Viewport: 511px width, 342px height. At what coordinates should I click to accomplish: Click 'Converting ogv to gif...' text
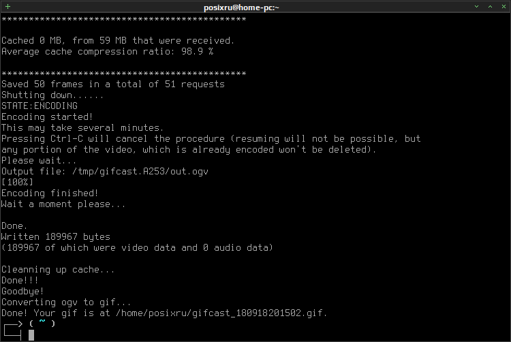[66, 302]
